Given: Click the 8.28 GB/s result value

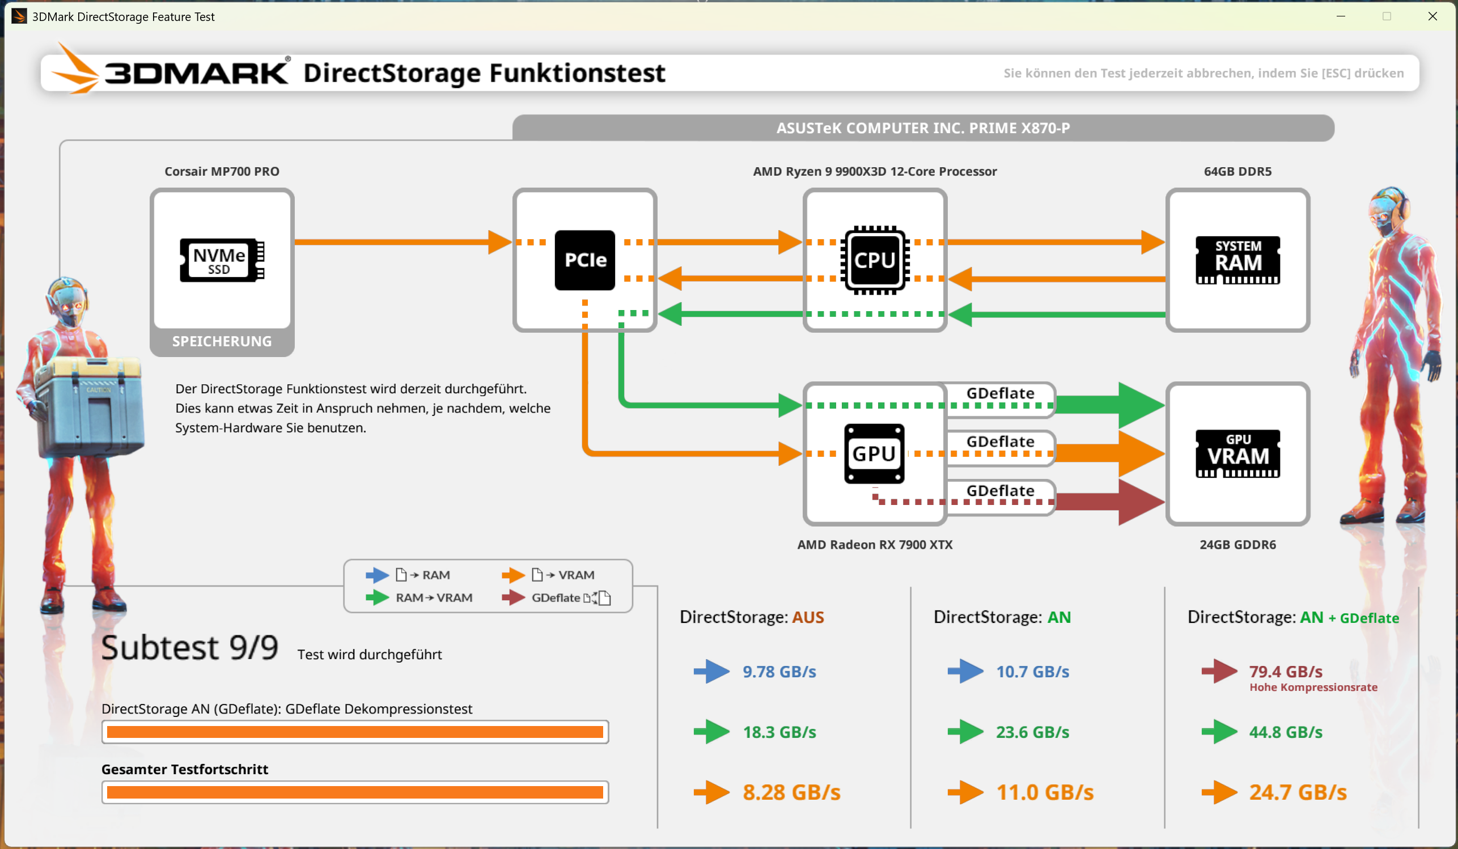Looking at the screenshot, I should 791,792.
